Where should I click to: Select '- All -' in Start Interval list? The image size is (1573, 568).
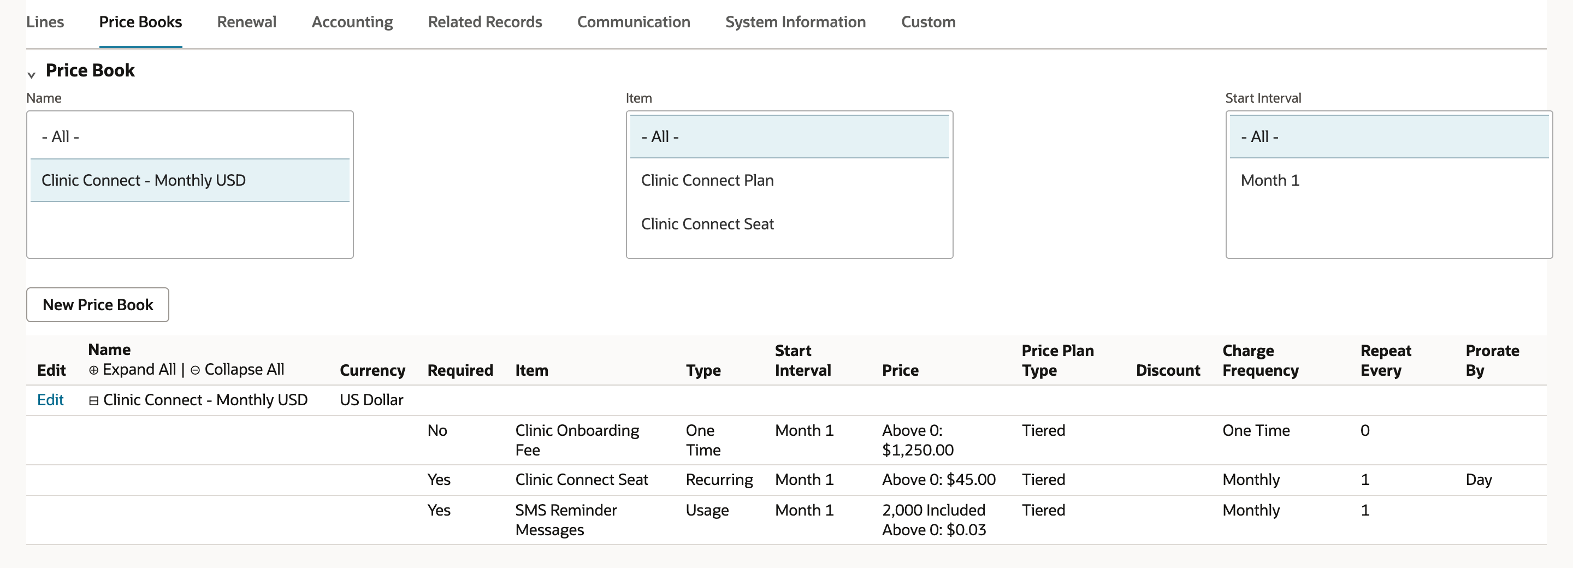(x=1389, y=137)
